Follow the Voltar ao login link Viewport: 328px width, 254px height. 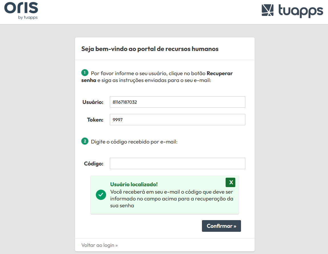[100, 245]
